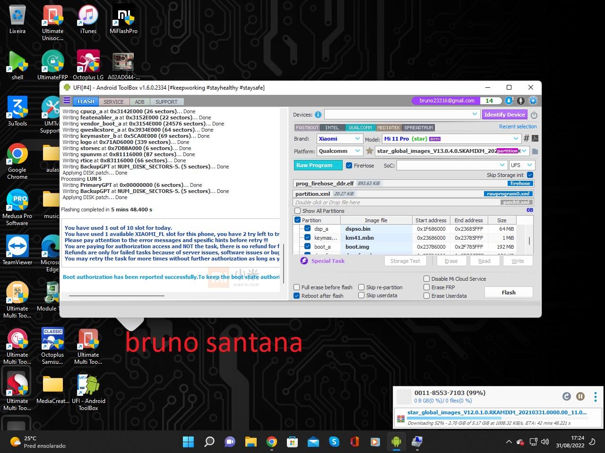The image size is (605, 453).
Task: Open Skype from the taskbar
Action: [x=334, y=442]
